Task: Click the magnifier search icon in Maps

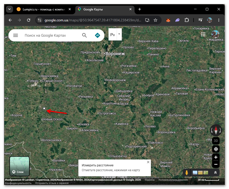Action: (x=85, y=35)
